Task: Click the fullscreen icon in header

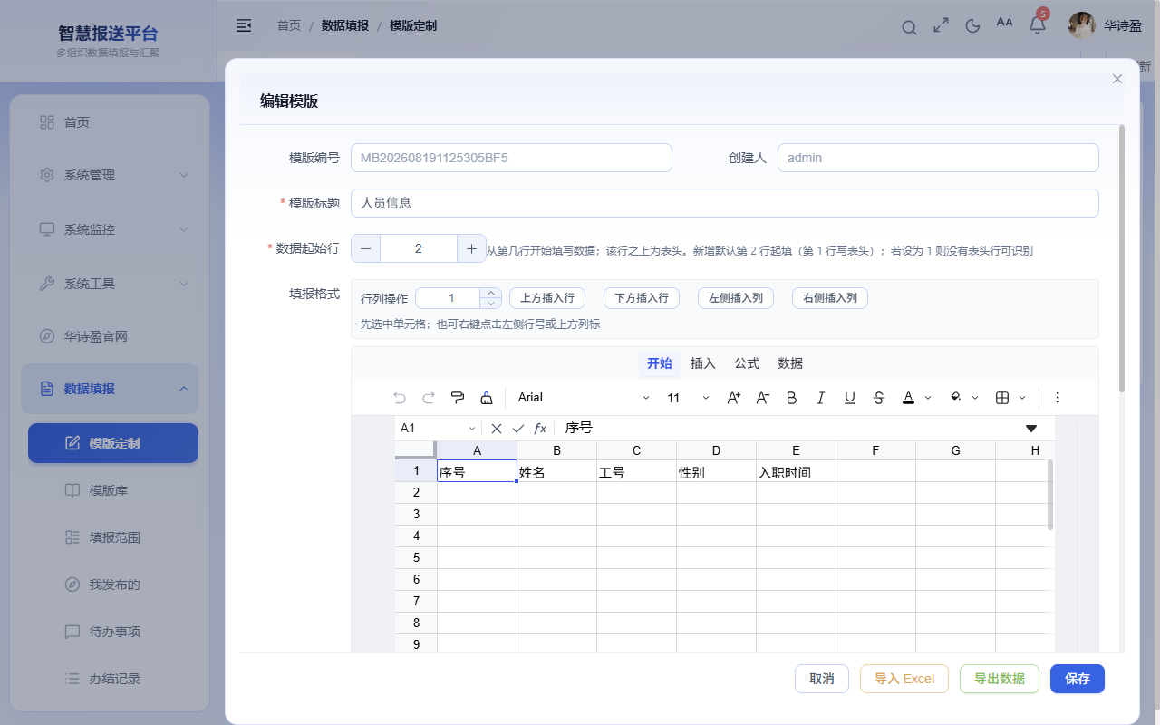Action: coord(942,25)
